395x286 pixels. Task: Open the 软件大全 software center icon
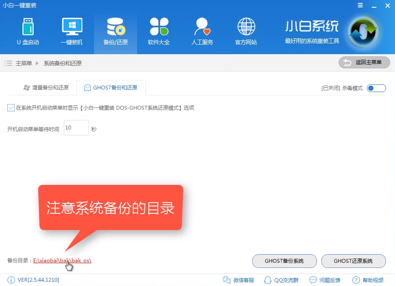[x=159, y=31]
